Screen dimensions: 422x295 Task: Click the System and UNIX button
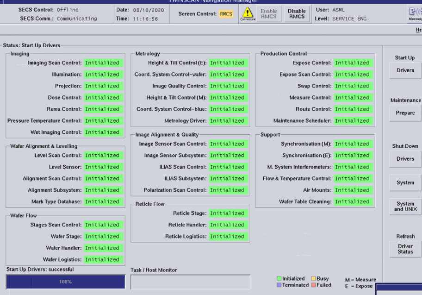tap(405, 207)
